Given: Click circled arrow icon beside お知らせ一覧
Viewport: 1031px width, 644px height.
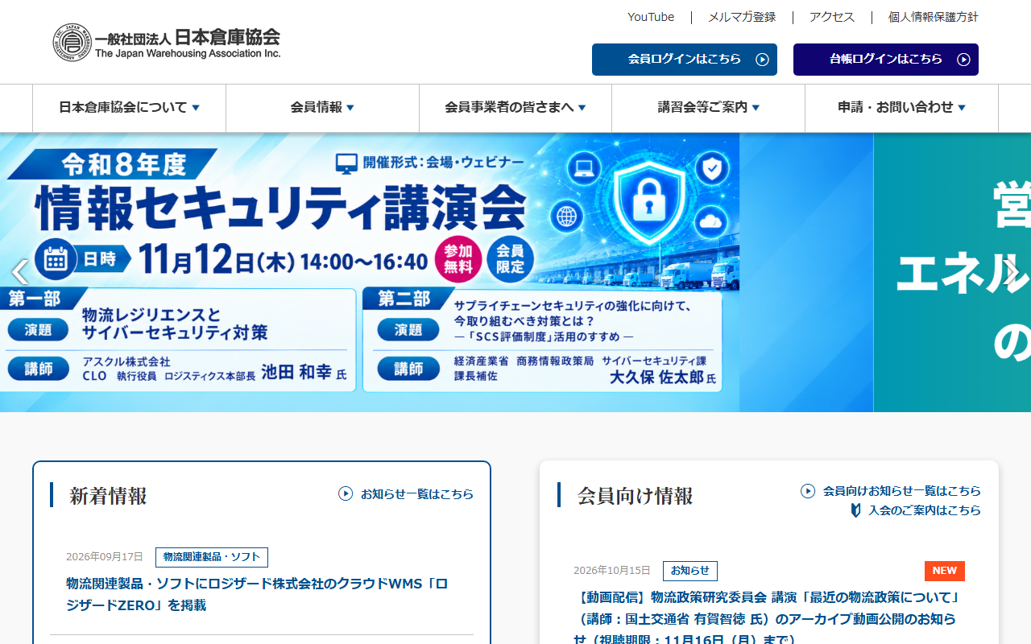Looking at the screenshot, I should point(346,493).
